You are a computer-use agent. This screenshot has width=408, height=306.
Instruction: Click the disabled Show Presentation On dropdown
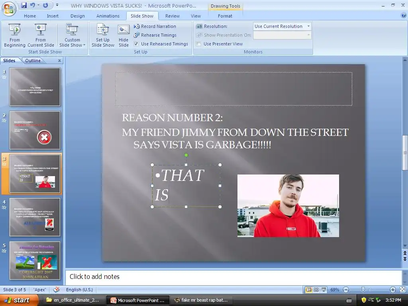point(282,35)
